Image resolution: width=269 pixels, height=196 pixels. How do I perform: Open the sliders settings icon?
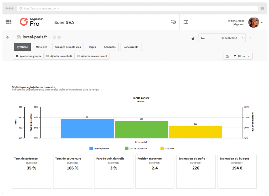point(186,22)
